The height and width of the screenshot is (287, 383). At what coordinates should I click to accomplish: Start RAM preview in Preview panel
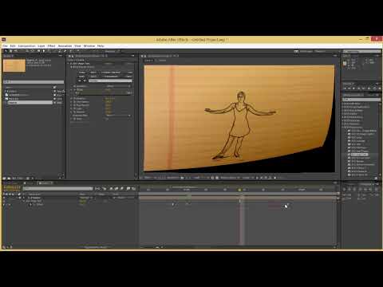(x=379, y=88)
